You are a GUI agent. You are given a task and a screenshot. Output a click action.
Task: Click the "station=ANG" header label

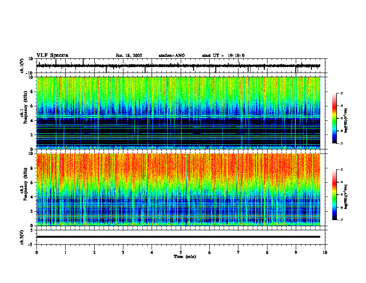click(x=172, y=55)
